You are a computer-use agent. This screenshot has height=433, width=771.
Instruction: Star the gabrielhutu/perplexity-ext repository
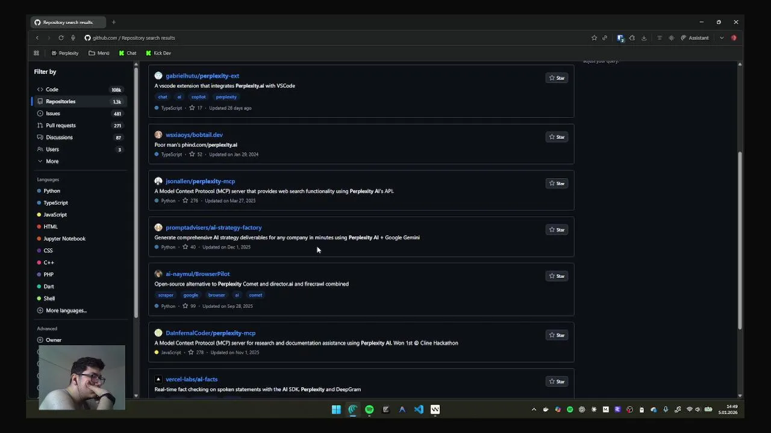[557, 78]
